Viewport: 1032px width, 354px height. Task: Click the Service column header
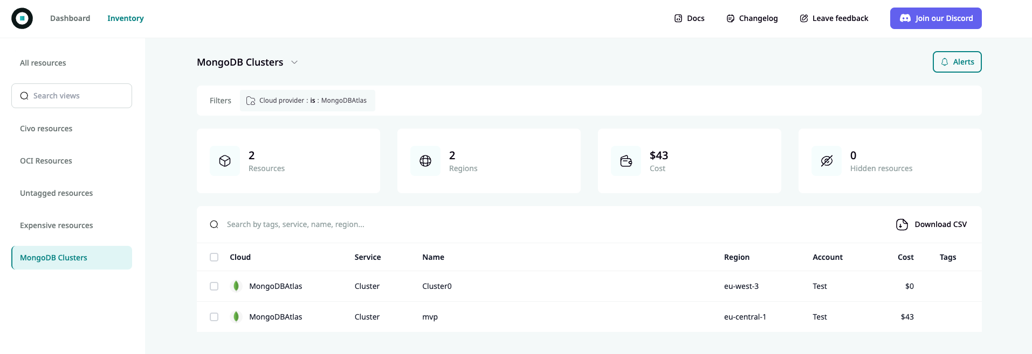click(x=368, y=257)
